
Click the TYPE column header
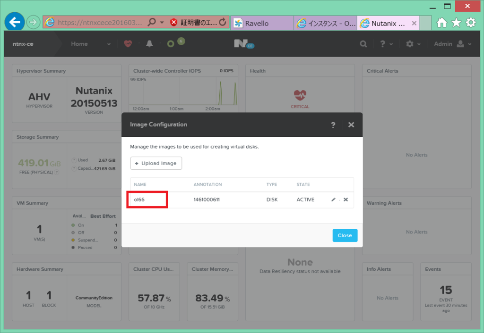click(272, 184)
